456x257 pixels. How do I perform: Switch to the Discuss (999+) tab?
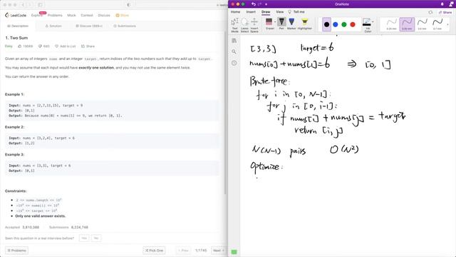pos(89,26)
